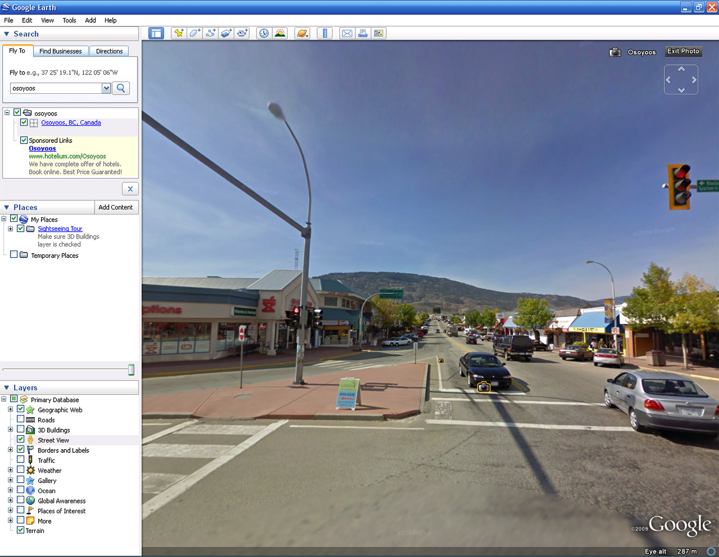Screen dimensions: 719x557
Task: Add a new placemark
Action: pyautogui.click(x=178, y=33)
